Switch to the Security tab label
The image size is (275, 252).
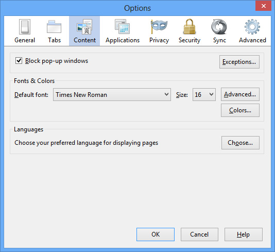(190, 40)
